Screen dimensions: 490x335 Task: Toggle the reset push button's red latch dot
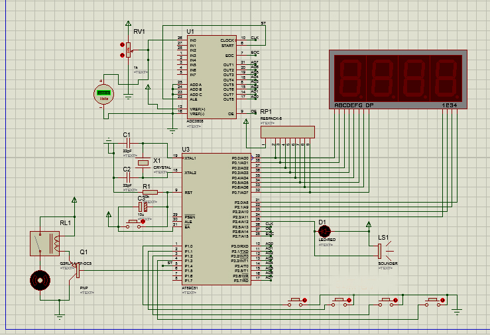(x=143, y=222)
